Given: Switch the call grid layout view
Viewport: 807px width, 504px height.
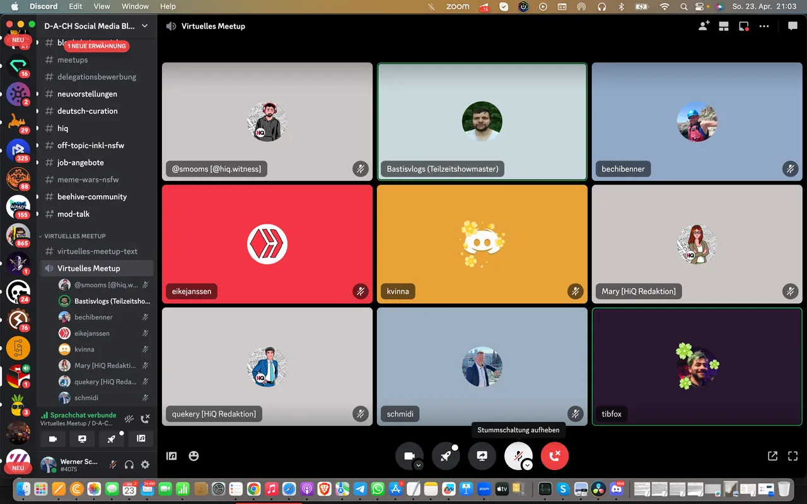Looking at the screenshot, I should [x=724, y=26].
